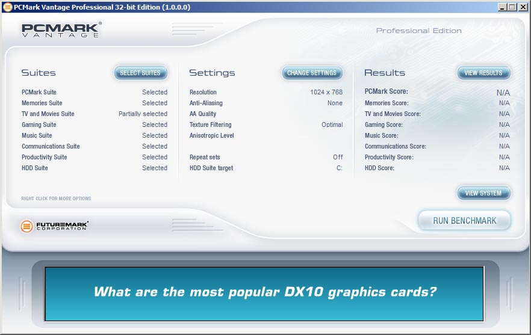Click TV and Movies Suite label
Viewport: 531px width, 335px height.
[x=48, y=114]
